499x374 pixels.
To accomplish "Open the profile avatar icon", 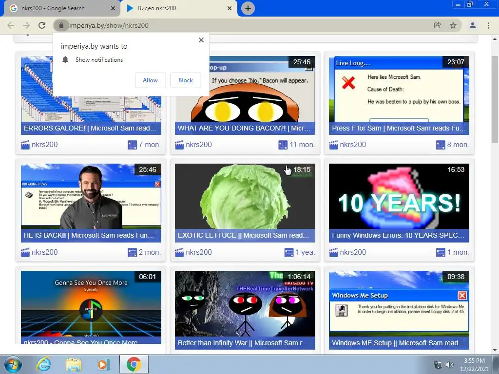I will [x=473, y=25].
